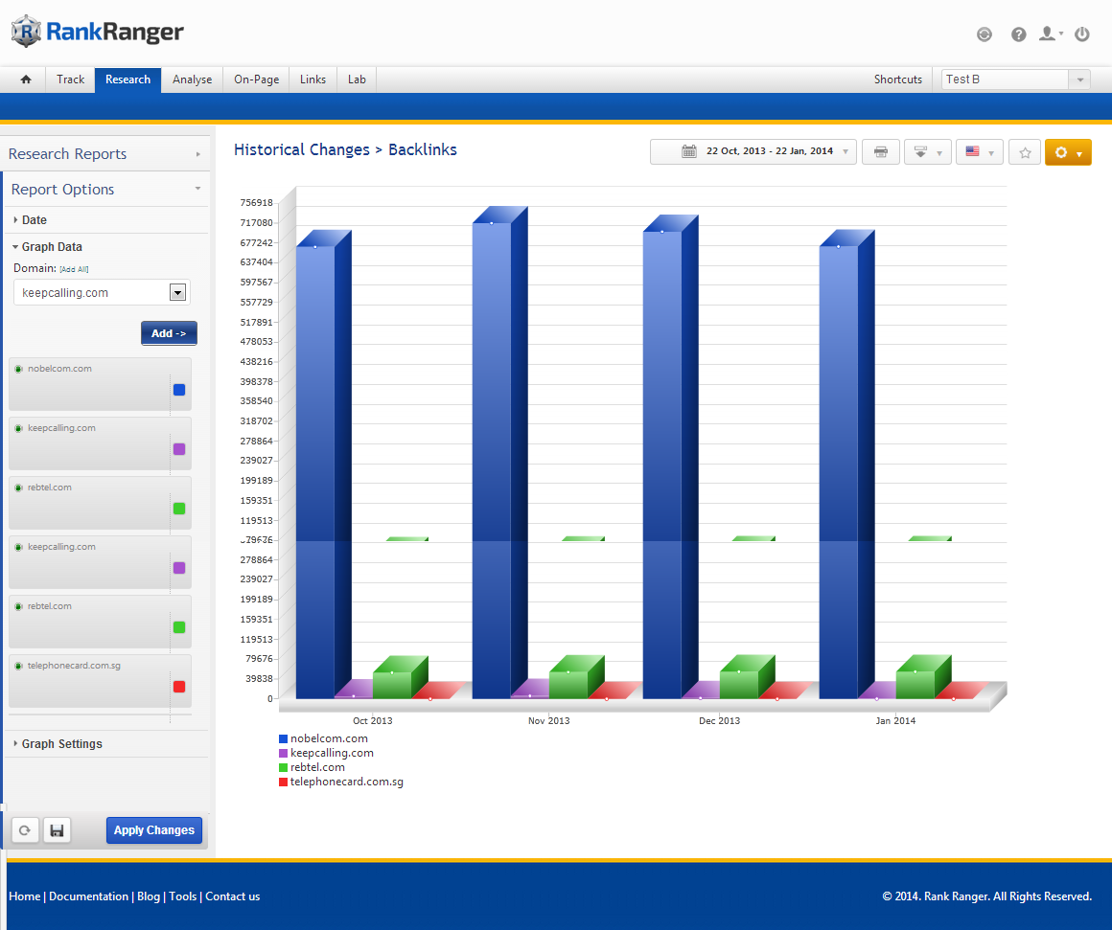
Task: Click the Apply Changes button
Action: coord(154,830)
